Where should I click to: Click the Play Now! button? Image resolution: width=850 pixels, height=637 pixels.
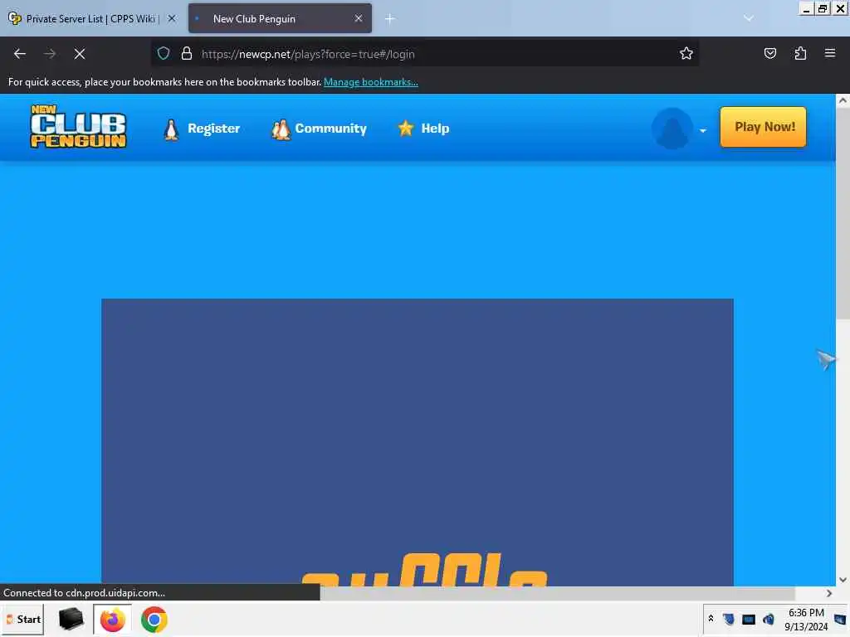(x=764, y=127)
